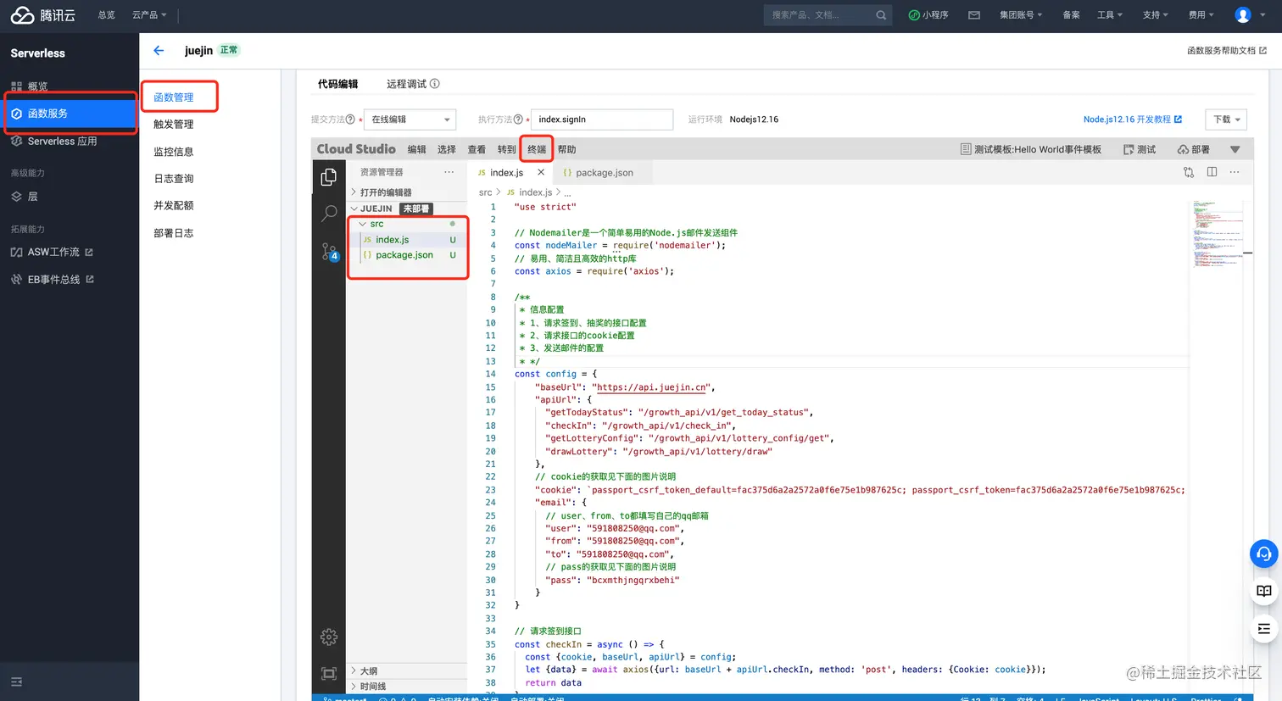Image resolution: width=1282 pixels, height=701 pixels.
Task: Click the open changes icon in editor toolbar
Action: [1189, 172]
